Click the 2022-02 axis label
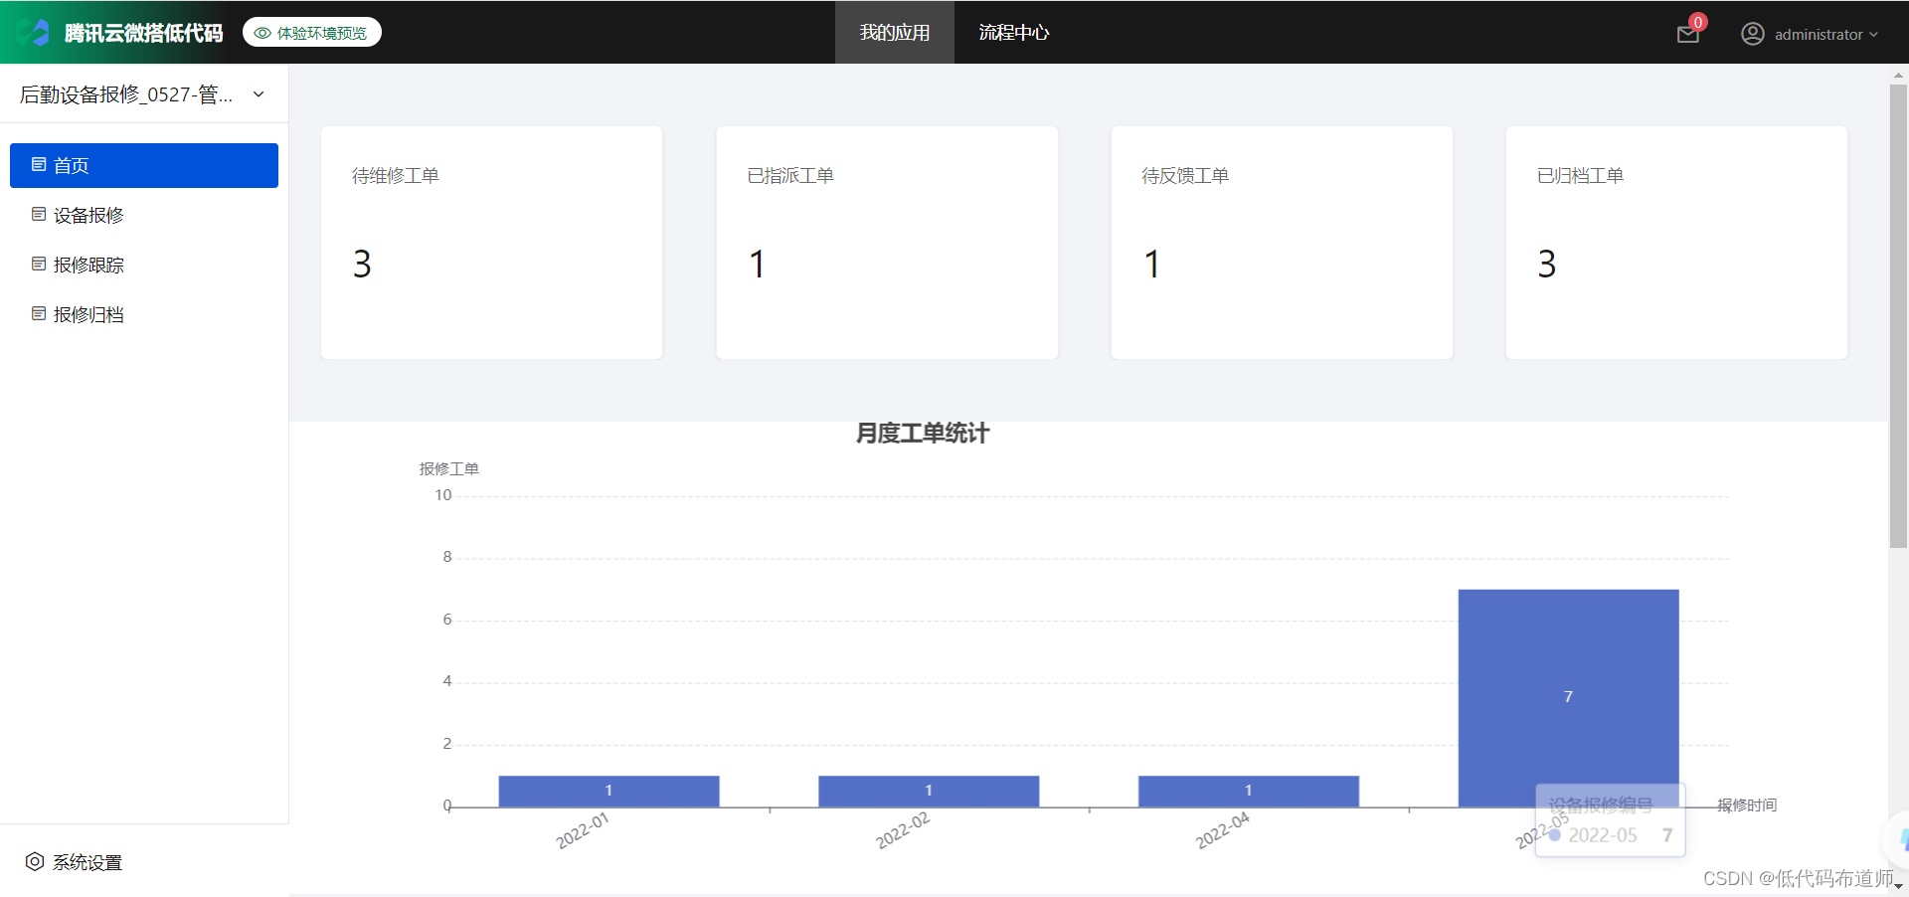The height and width of the screenshot is (897, 1909). coord(903,830)
